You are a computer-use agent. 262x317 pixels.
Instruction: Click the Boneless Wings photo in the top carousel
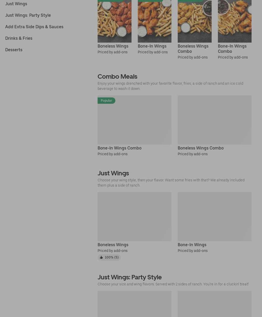(x=114, y=21)
